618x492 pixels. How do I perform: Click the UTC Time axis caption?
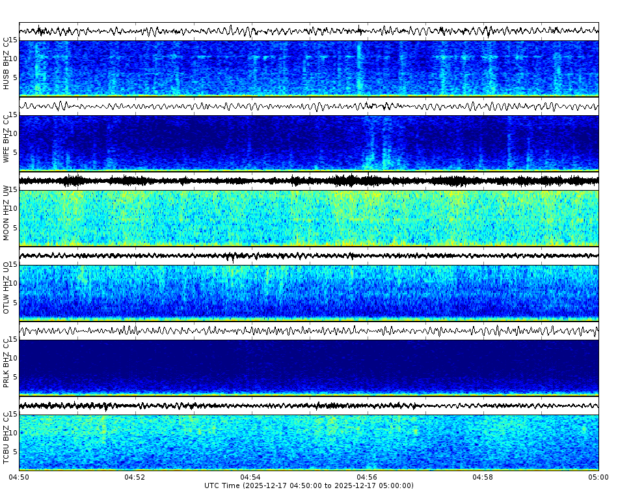click(309, 485)
